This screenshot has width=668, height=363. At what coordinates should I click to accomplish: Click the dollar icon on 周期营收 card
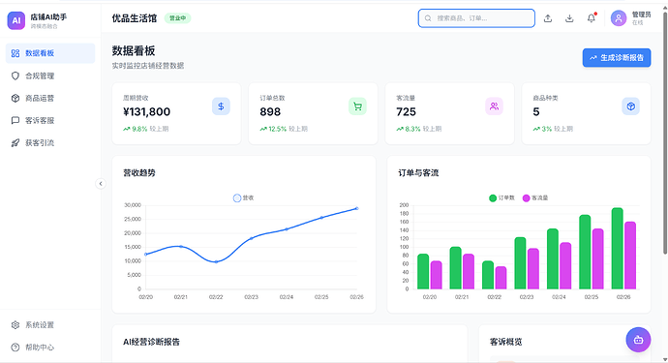[x=221, y=106]
